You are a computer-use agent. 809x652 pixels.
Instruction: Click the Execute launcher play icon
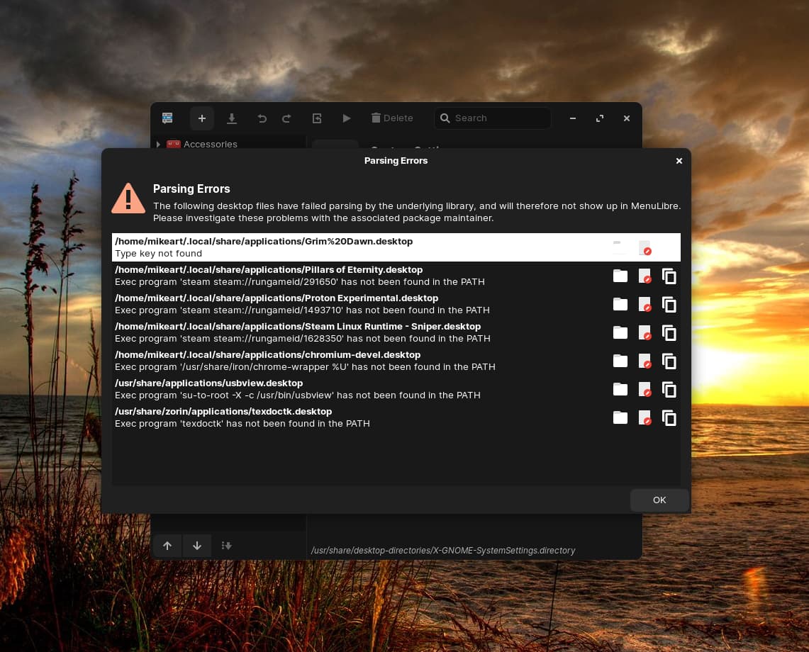coord(347,118)
